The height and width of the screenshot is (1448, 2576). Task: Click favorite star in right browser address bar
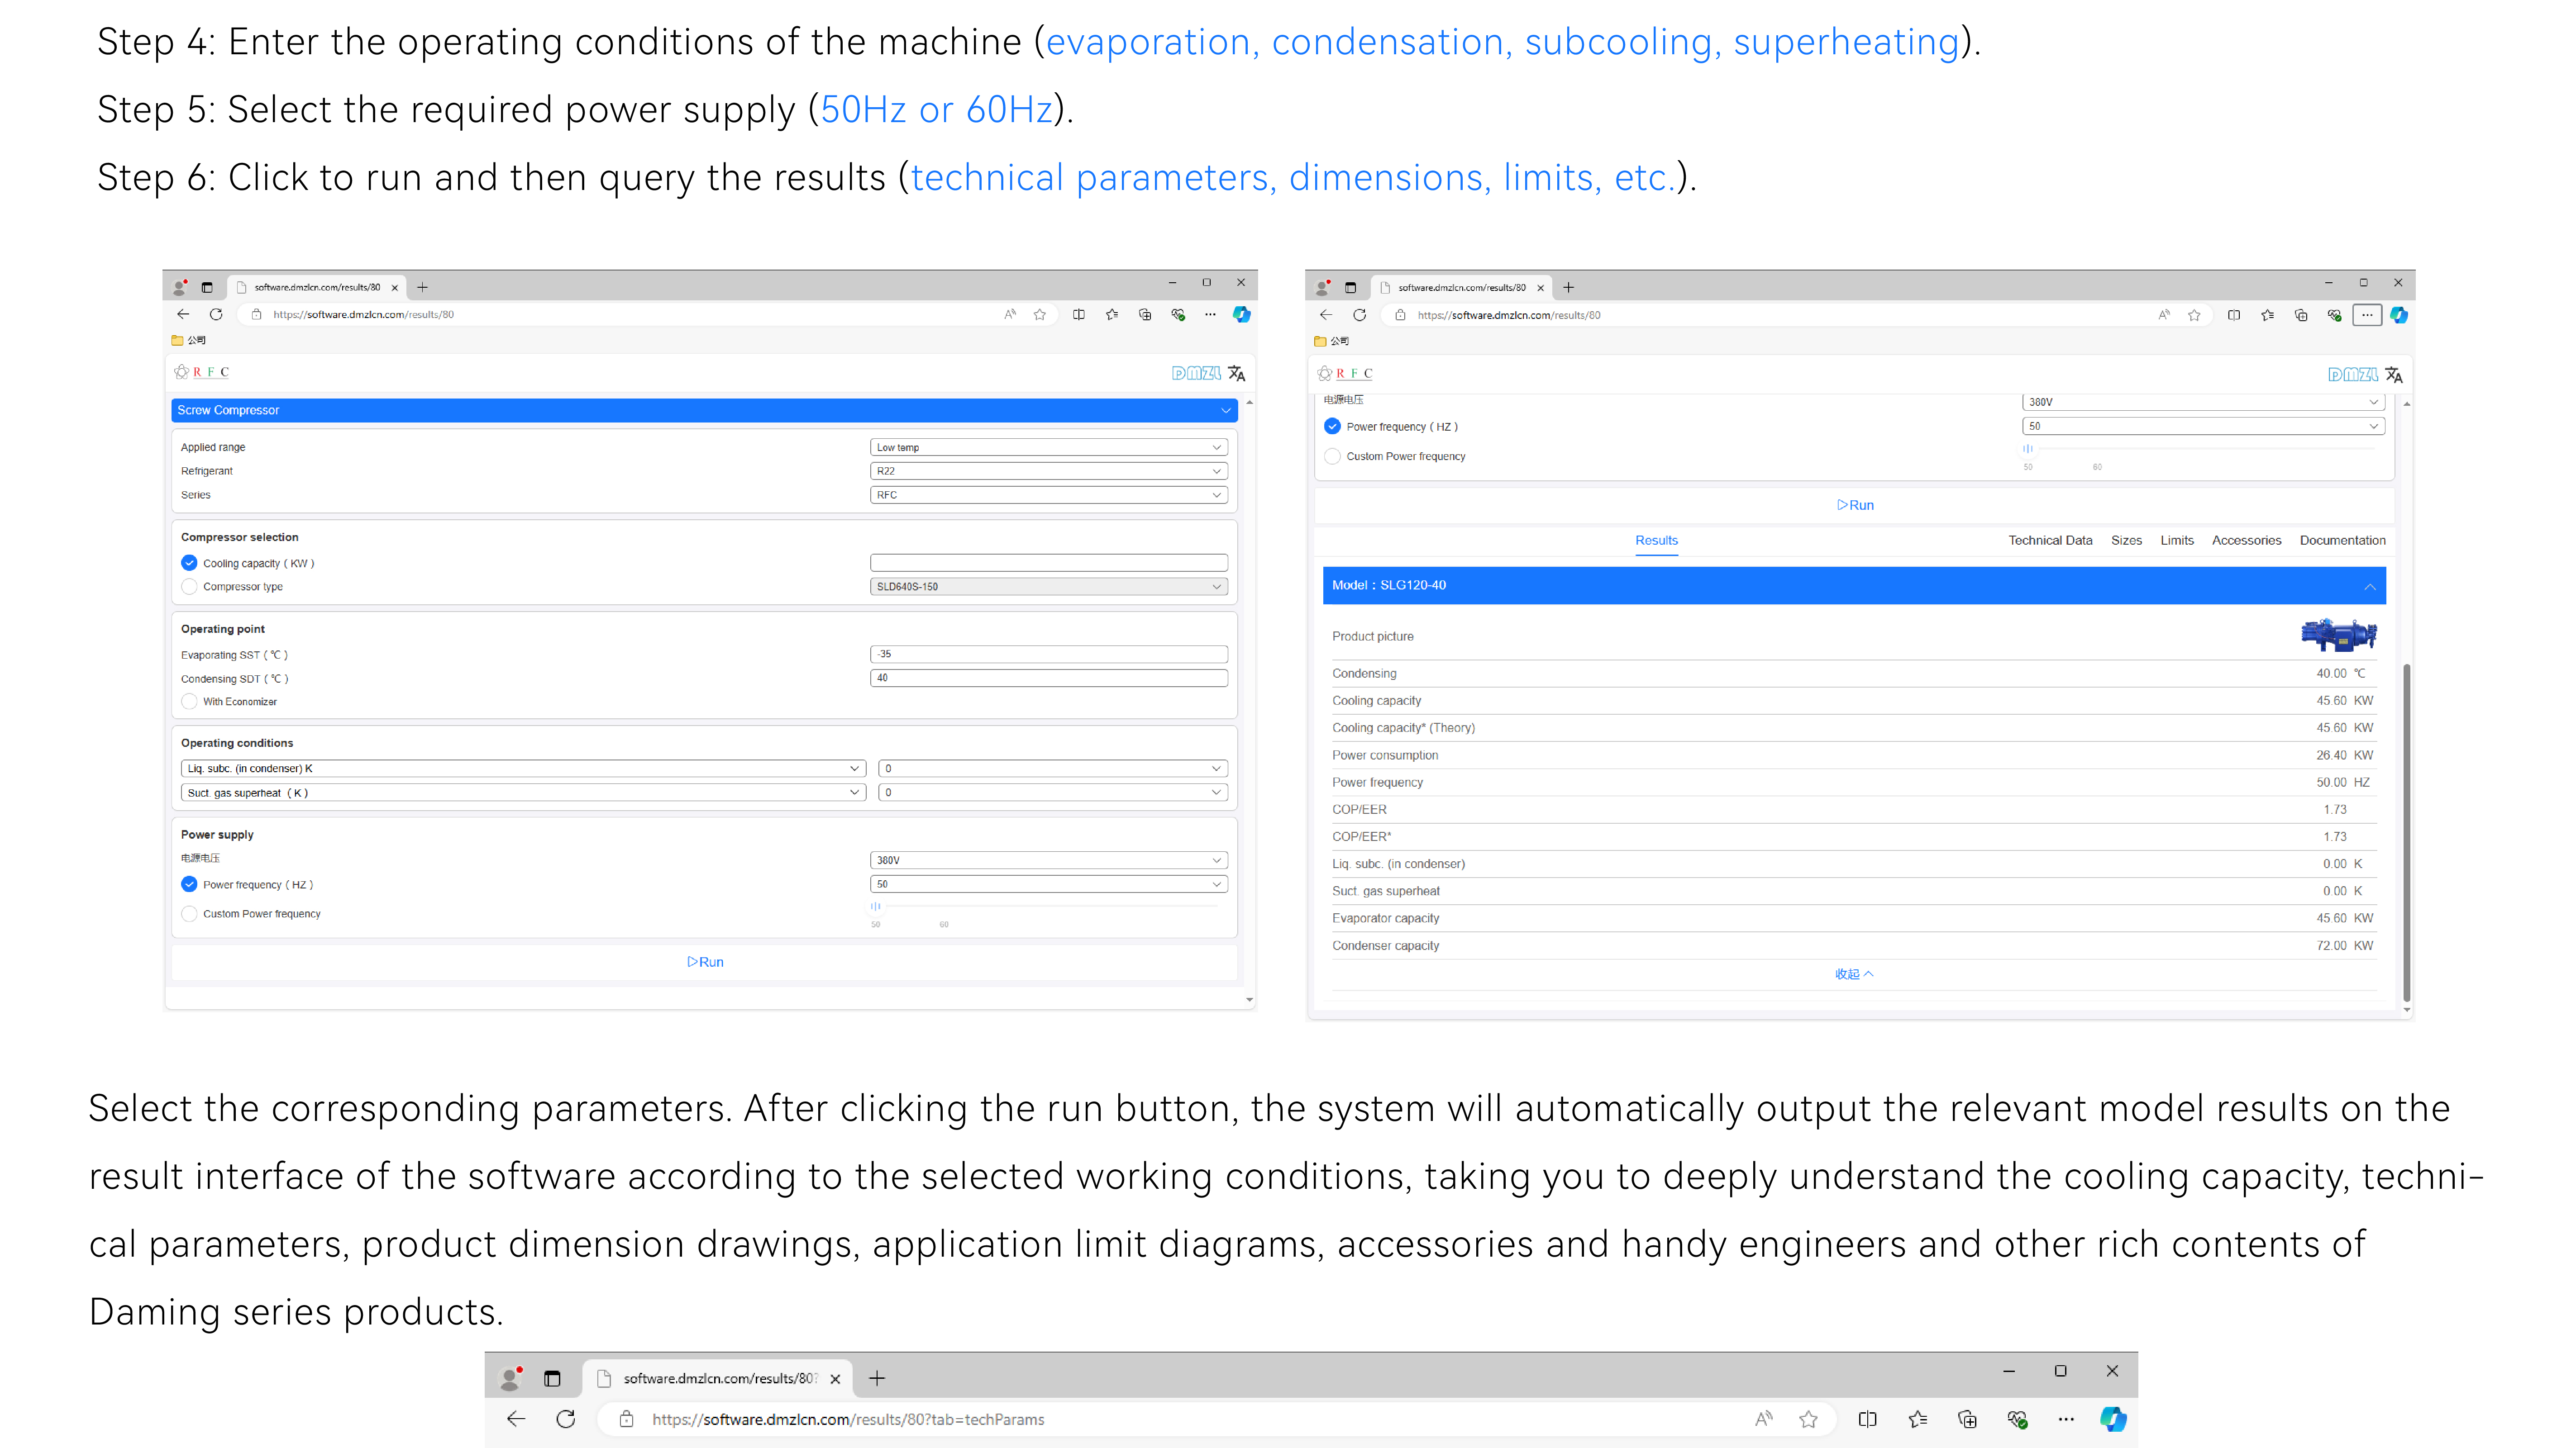click(2194, 315)
